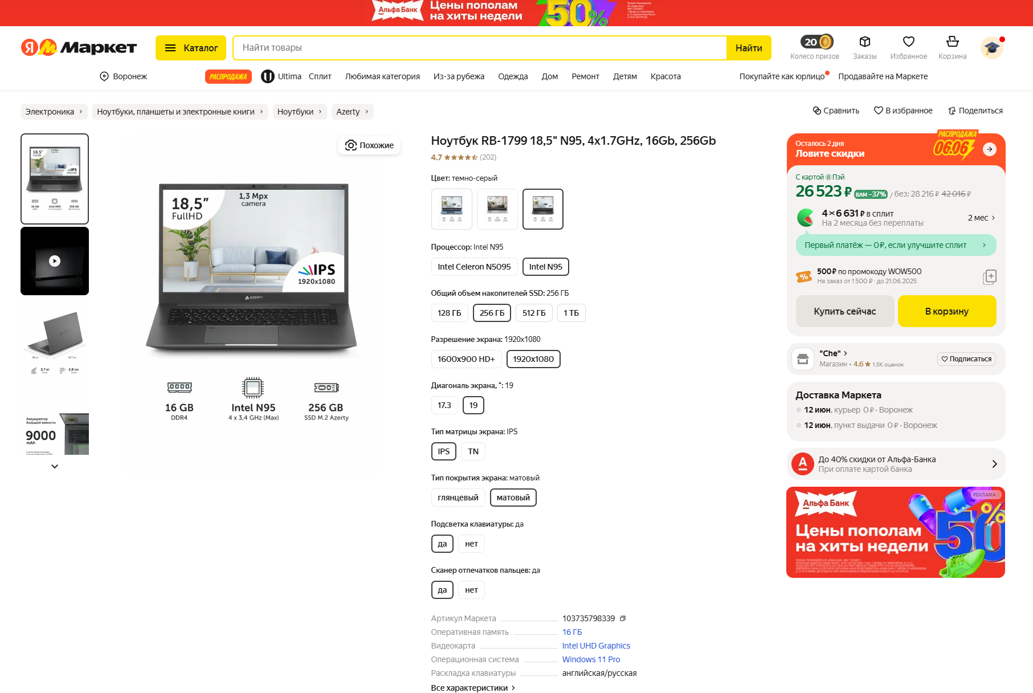Viewport: 1033px width, 693px height.
Task: Copy the Маркет article number
Action: [623, 618]
